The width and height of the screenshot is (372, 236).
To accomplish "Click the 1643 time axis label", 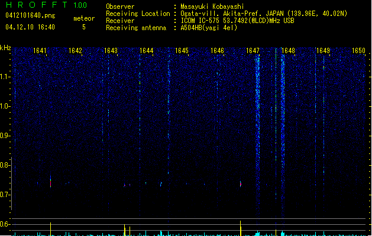I will (x=111, y=51).
